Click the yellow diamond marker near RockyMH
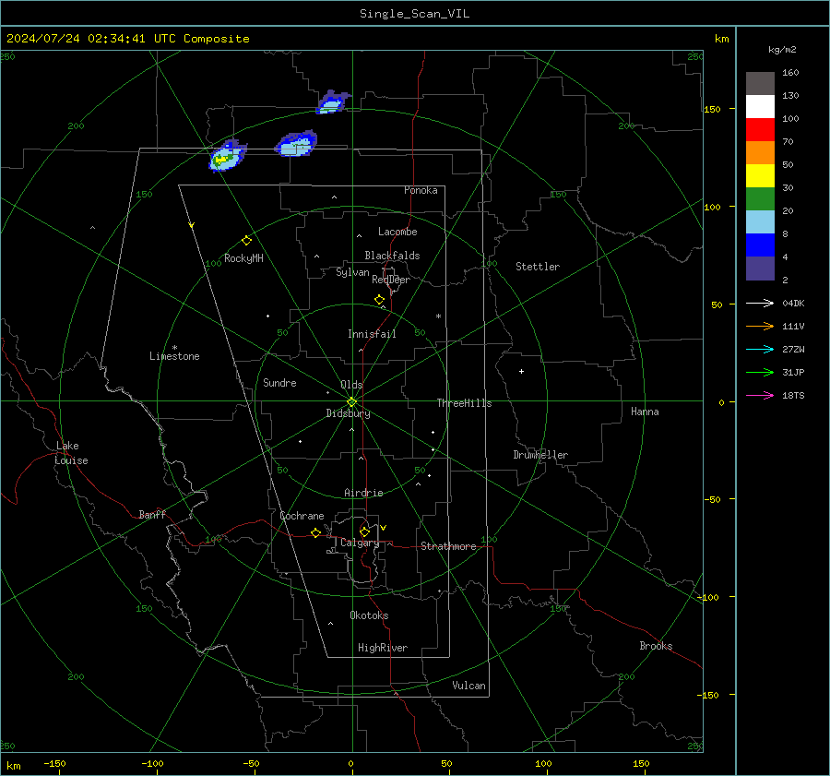The image size is (830, 776). click(x=246, y=241)
